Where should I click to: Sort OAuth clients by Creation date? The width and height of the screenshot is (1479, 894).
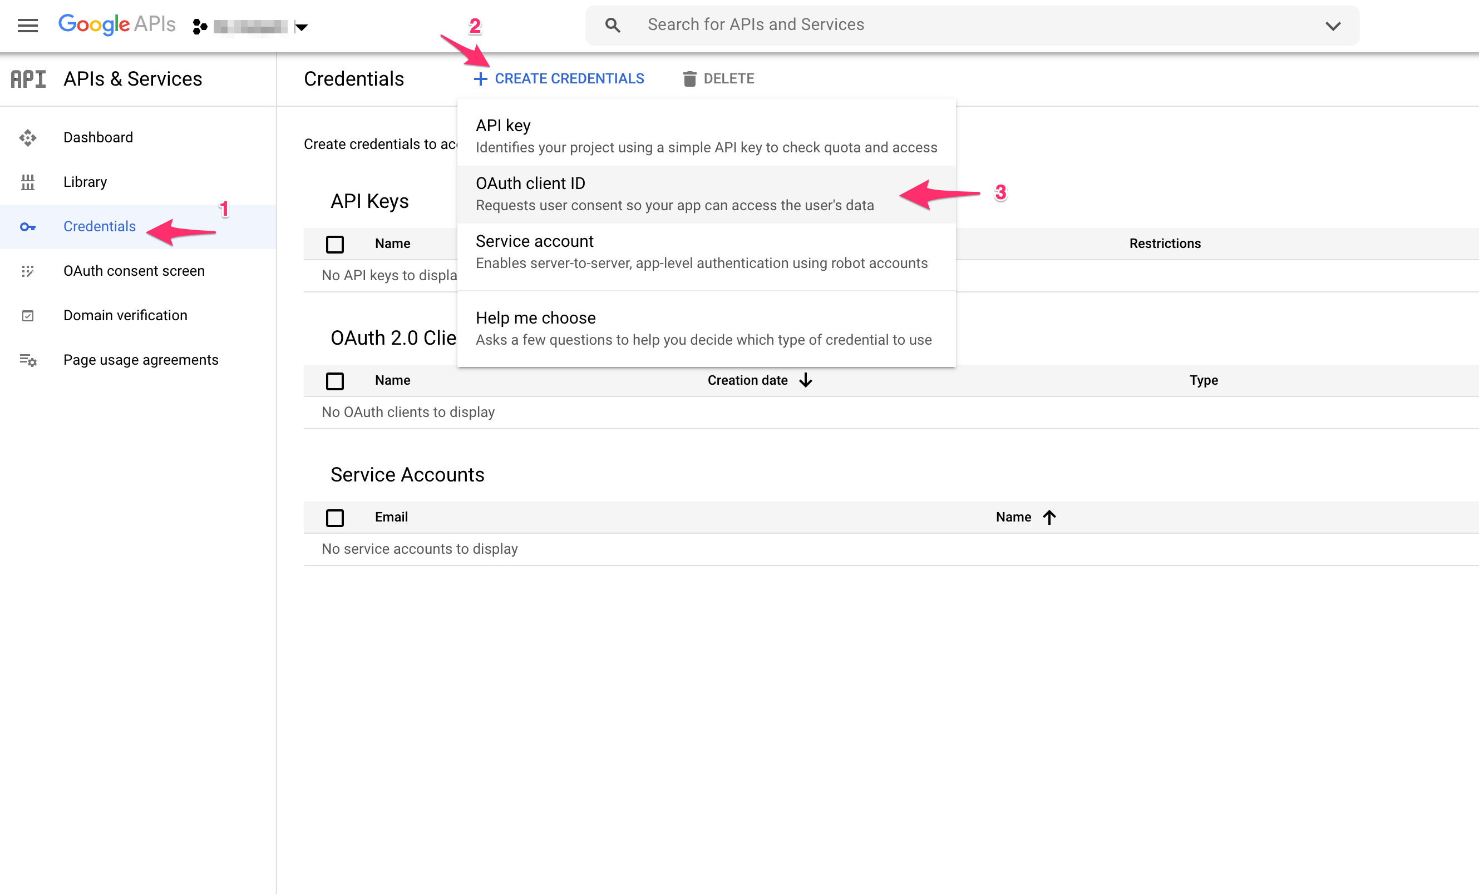pos(747,380)
